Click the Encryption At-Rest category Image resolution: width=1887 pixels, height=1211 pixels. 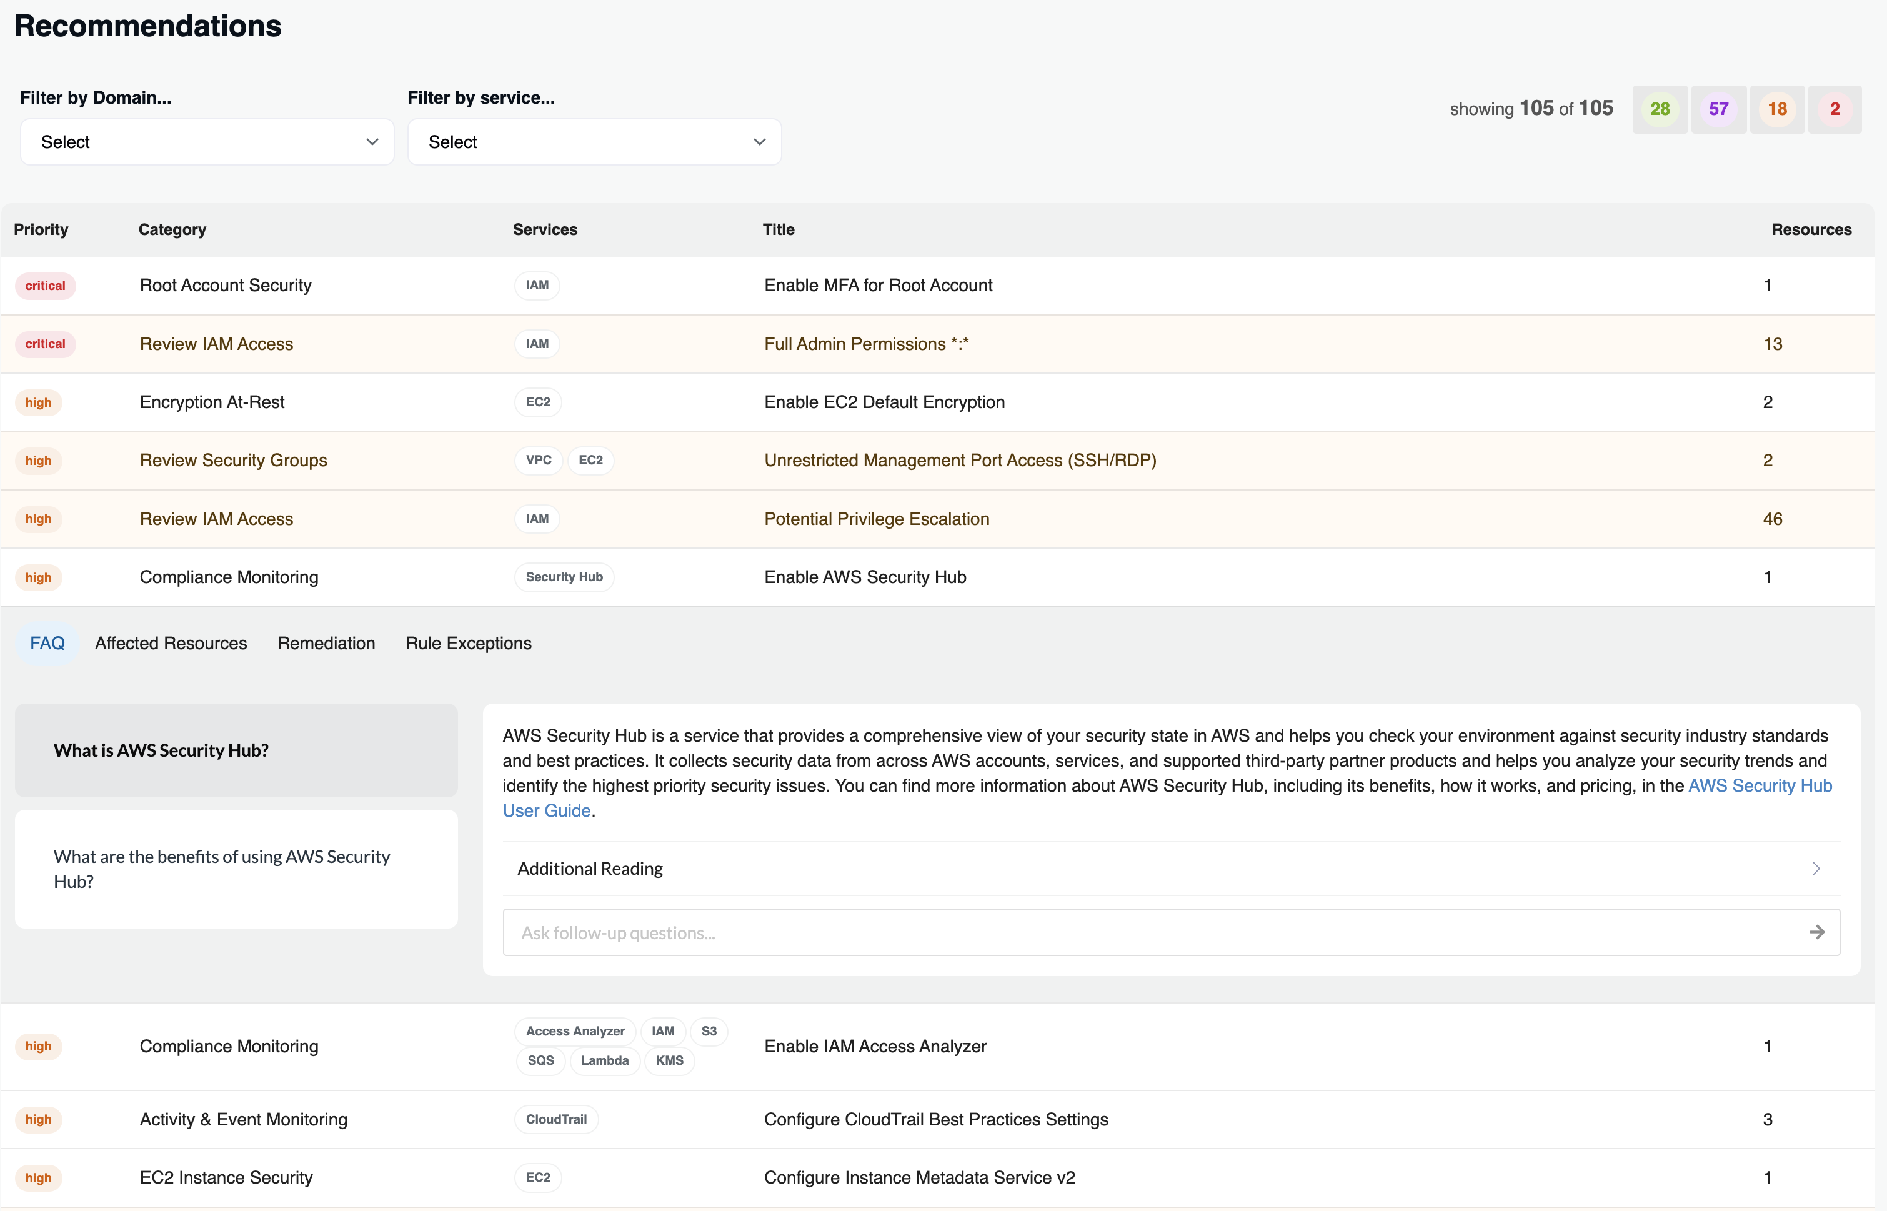pyautogui.click(x=212, y=402)
